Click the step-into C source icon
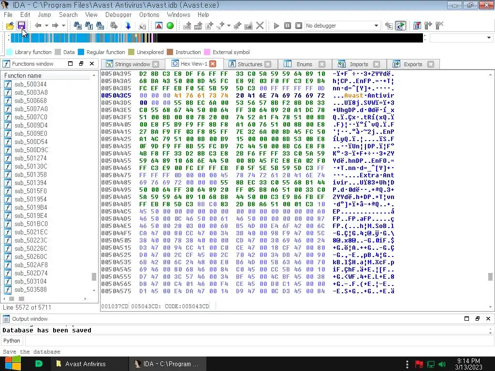495x371 pixels. (389, 26)
